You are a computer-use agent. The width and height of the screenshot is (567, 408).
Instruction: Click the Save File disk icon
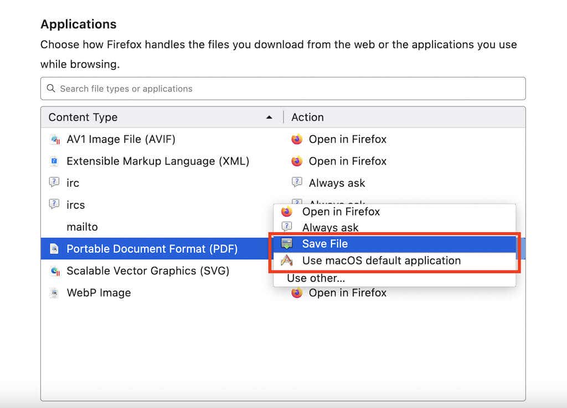(286, 244)
